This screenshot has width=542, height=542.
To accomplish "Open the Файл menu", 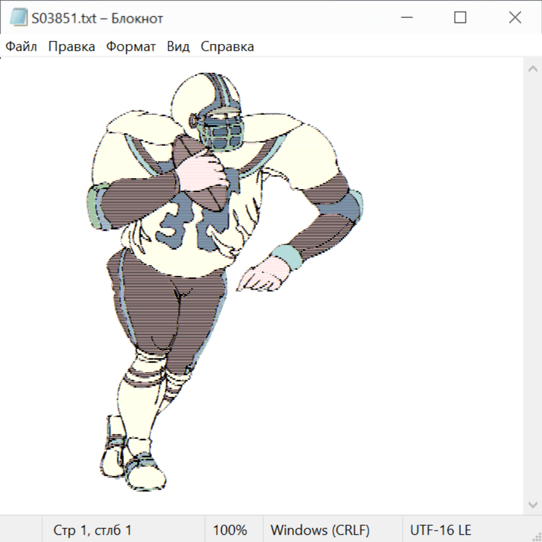I will point(21,46).
